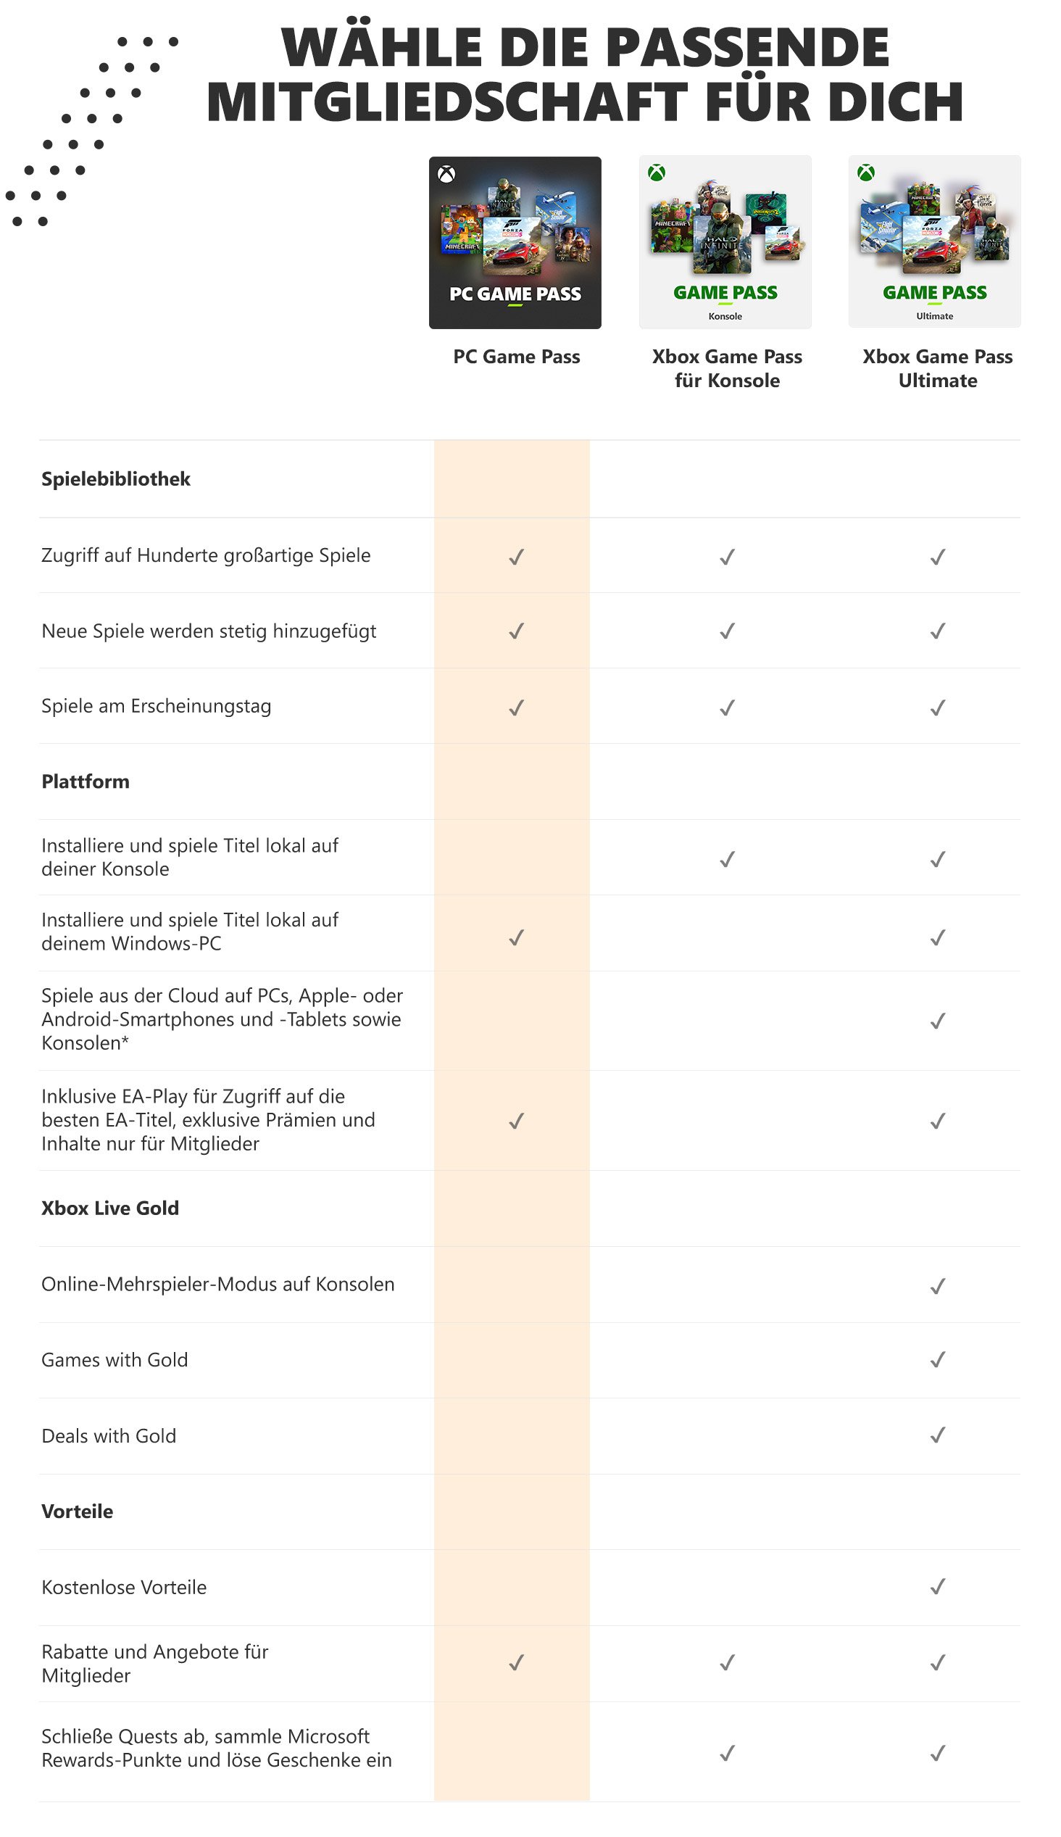
Task: Click the Game Pass Ultimate product thumbnail
Action: [934, 241]
